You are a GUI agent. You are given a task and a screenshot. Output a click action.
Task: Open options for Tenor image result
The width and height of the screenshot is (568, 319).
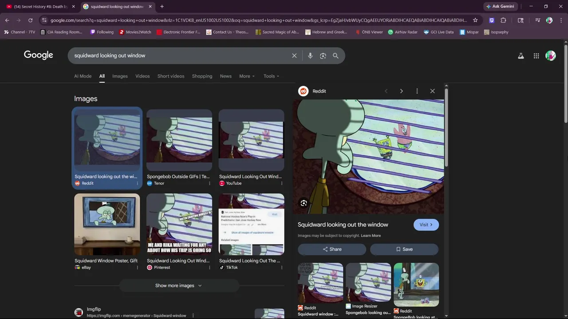(209, 183)
